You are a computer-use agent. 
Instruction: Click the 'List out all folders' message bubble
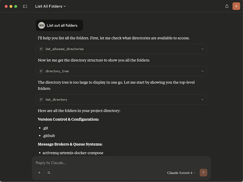pyautogui.click(x=62, y=25)
